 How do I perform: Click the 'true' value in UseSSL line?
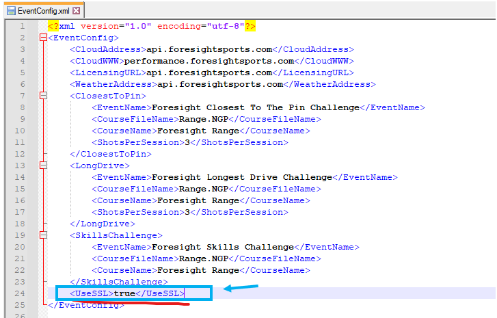(124, 293)
